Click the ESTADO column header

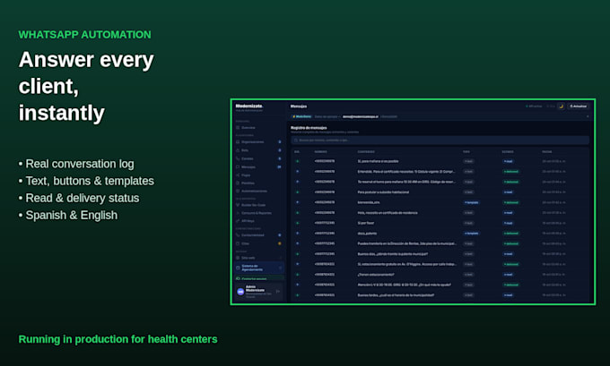[508, 152]
